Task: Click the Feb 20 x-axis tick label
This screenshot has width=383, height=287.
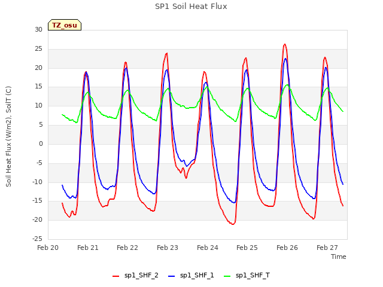Action: 48,248
